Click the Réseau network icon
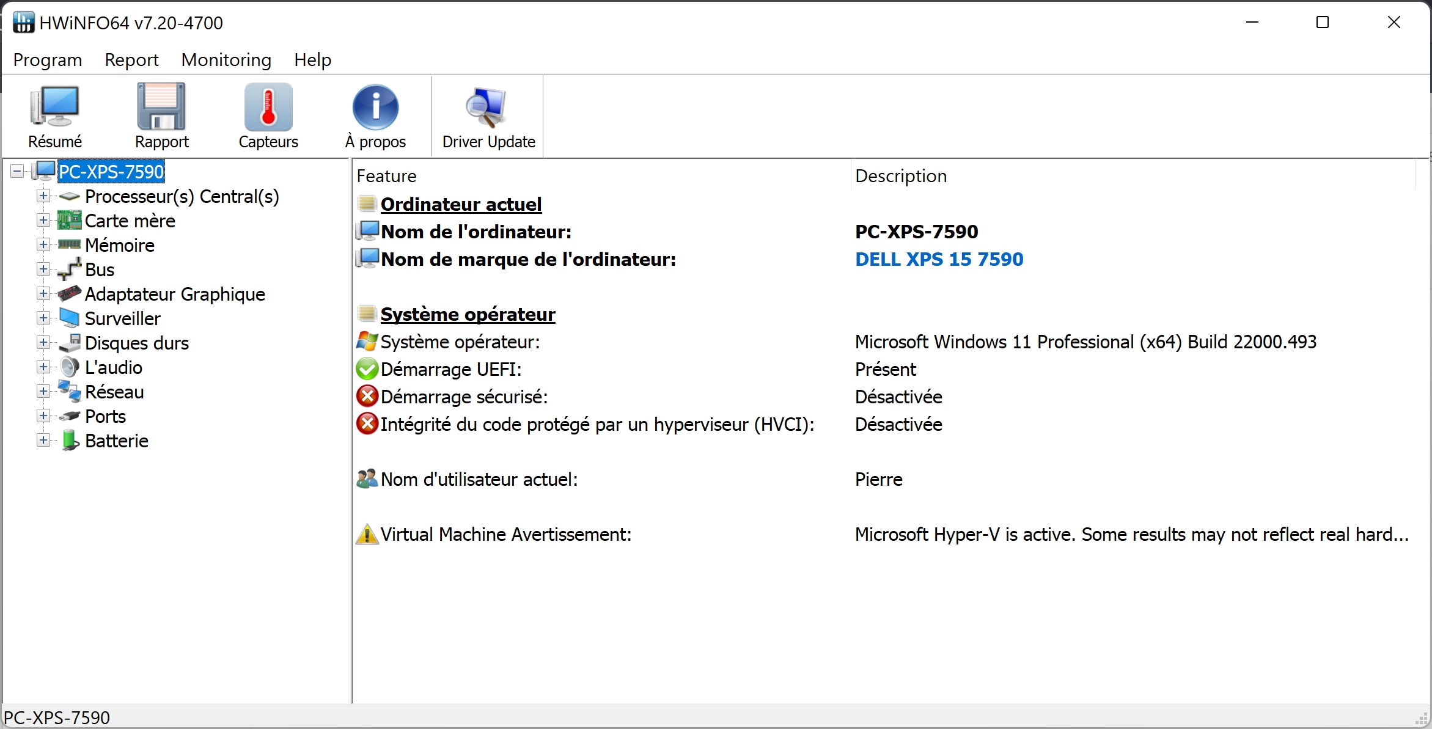The height and width of the screenshot is (729, 1432). [x=69, y=392]
